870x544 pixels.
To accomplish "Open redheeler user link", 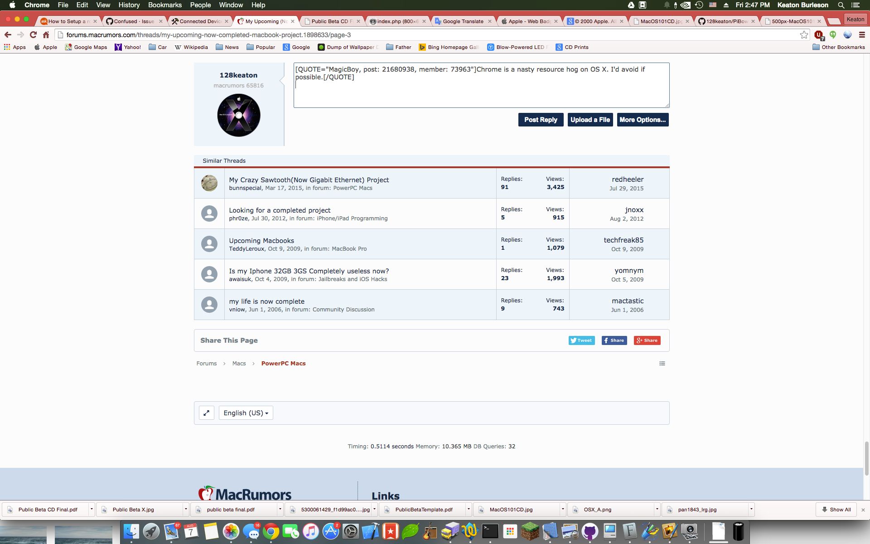I will tap(628, 180).
